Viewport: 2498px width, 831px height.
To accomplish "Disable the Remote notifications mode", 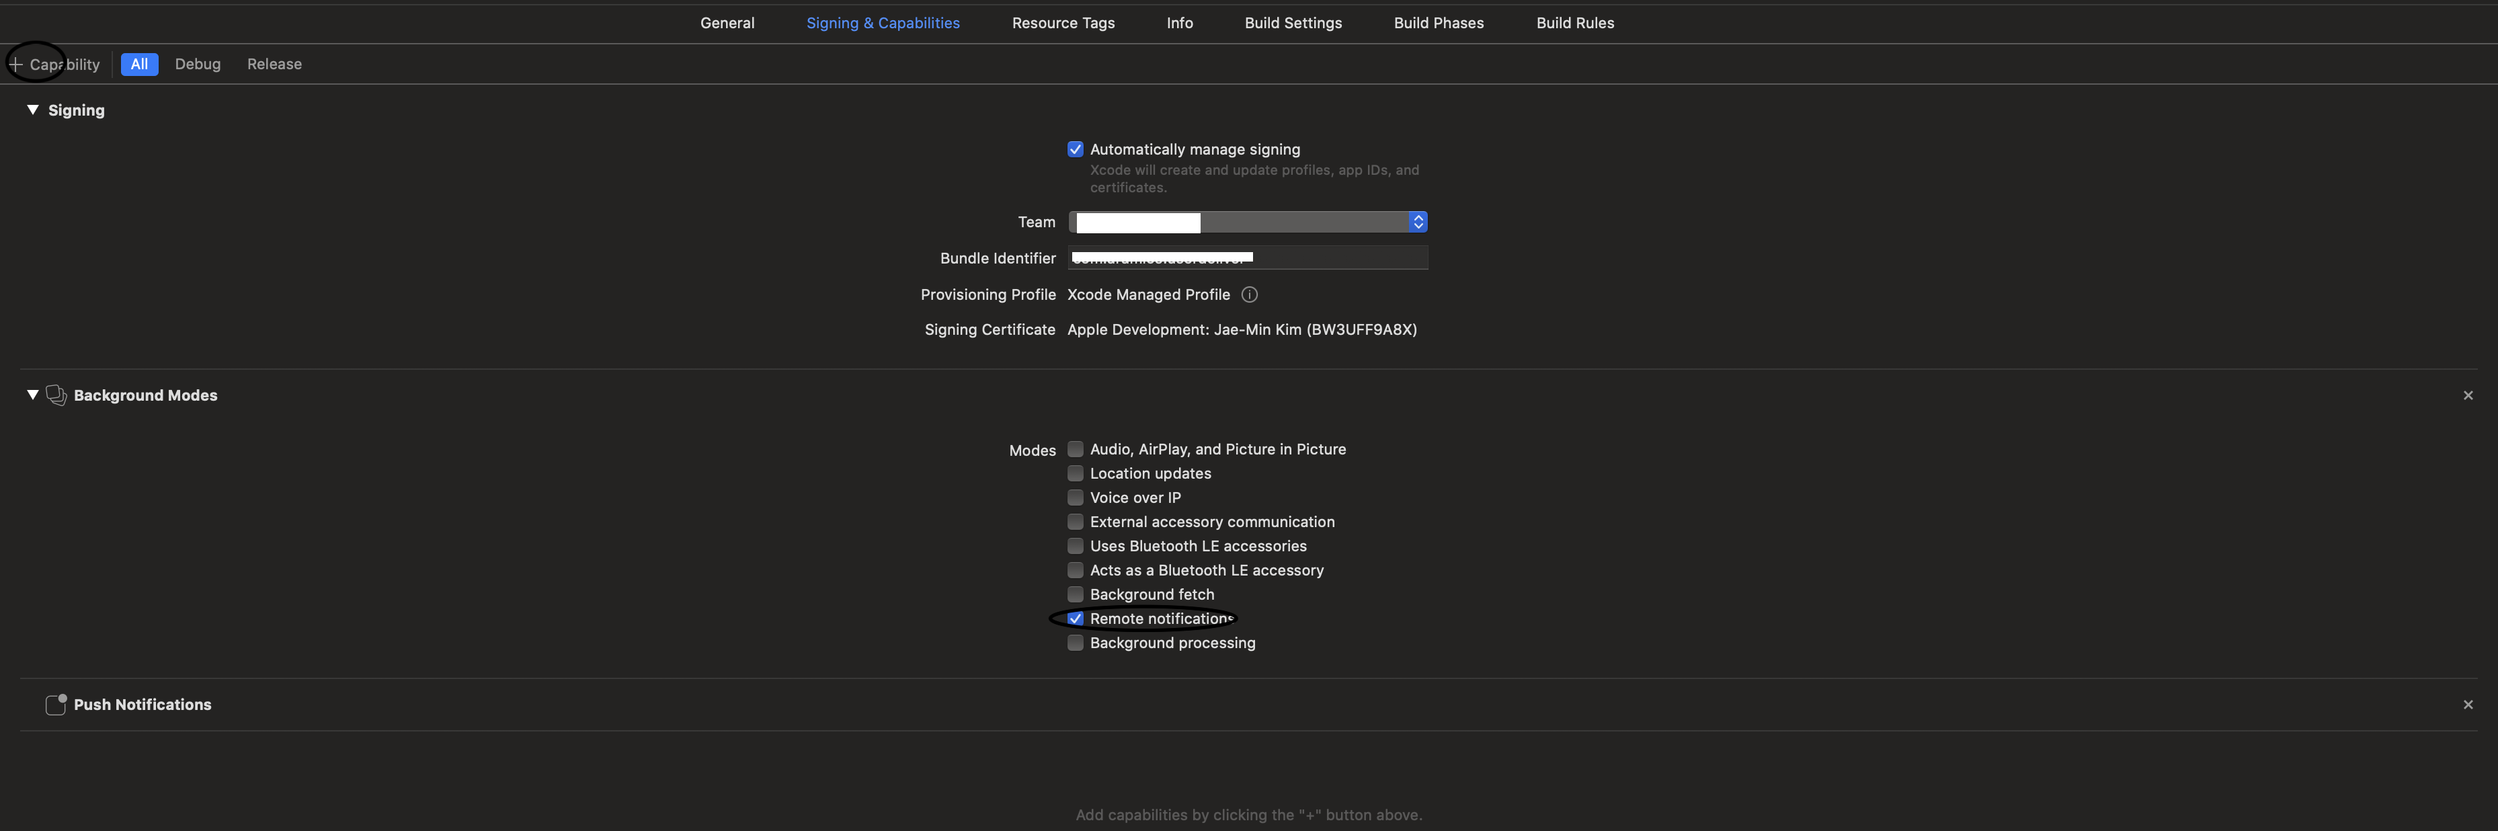I will pyautogui.click(x=1076, y=619).
